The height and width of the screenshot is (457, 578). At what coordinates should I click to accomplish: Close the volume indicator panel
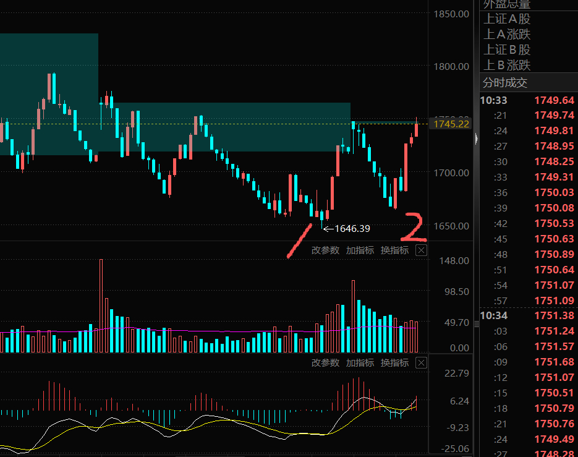(421, 250)
